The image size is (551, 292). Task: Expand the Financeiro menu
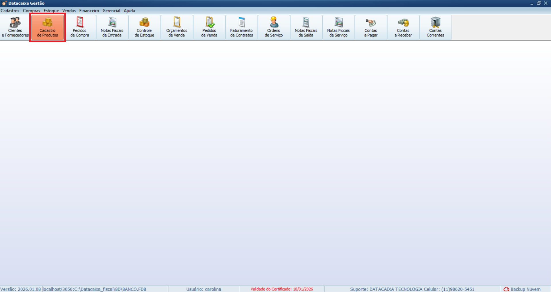[89, 11]
